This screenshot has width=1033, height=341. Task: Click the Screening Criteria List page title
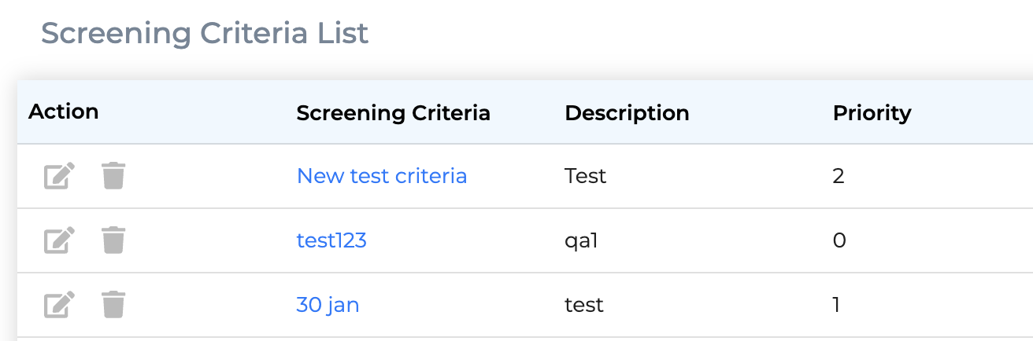tap(205, 34)
